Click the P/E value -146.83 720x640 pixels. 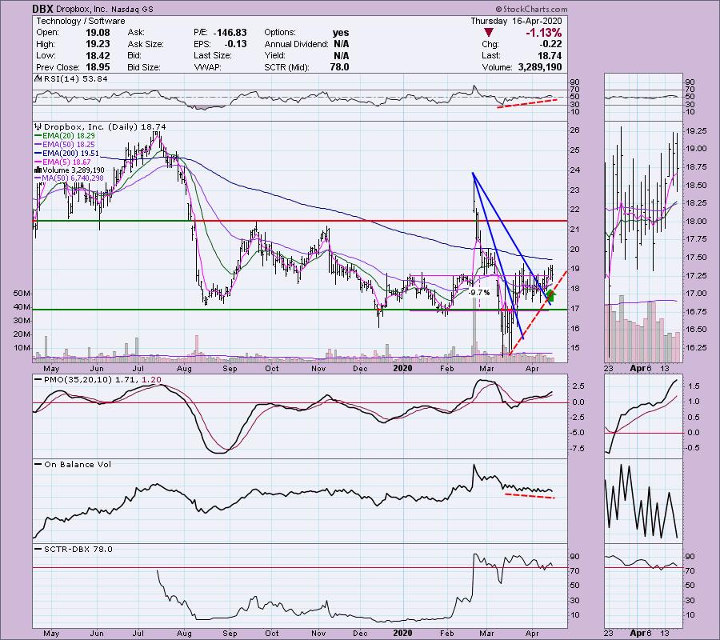point(230,33)
